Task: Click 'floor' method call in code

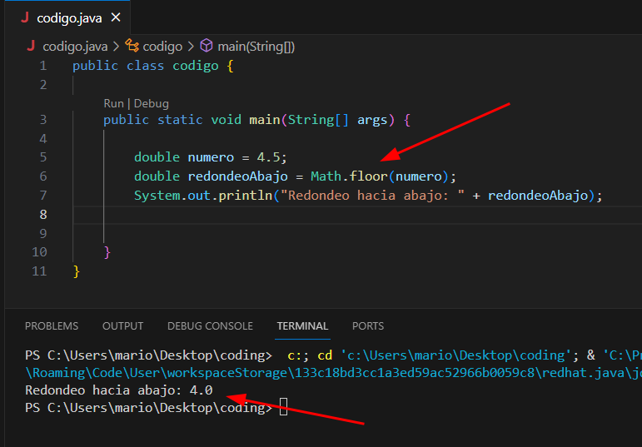Action: coord(369,176)
